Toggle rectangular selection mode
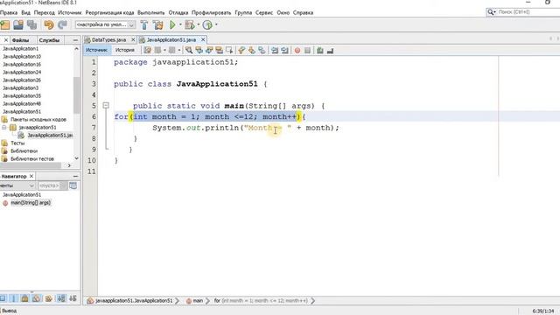Viewport: 560px width, 315px height. (229, 51)
